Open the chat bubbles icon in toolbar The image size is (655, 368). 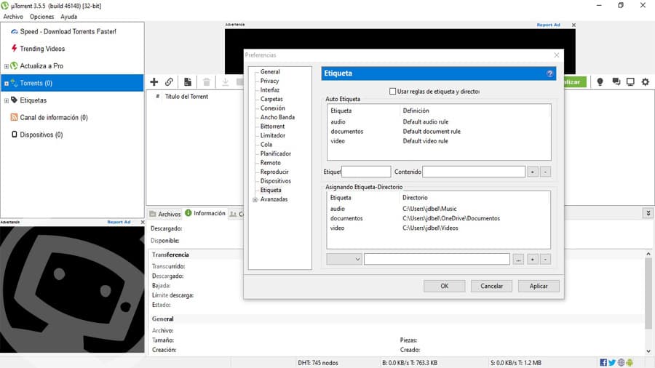(616, 81)
